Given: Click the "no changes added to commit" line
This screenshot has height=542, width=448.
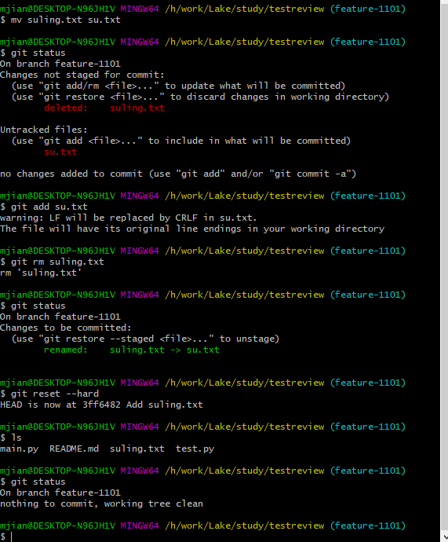Looking at the screenshot, I should [x=178, y=174].
